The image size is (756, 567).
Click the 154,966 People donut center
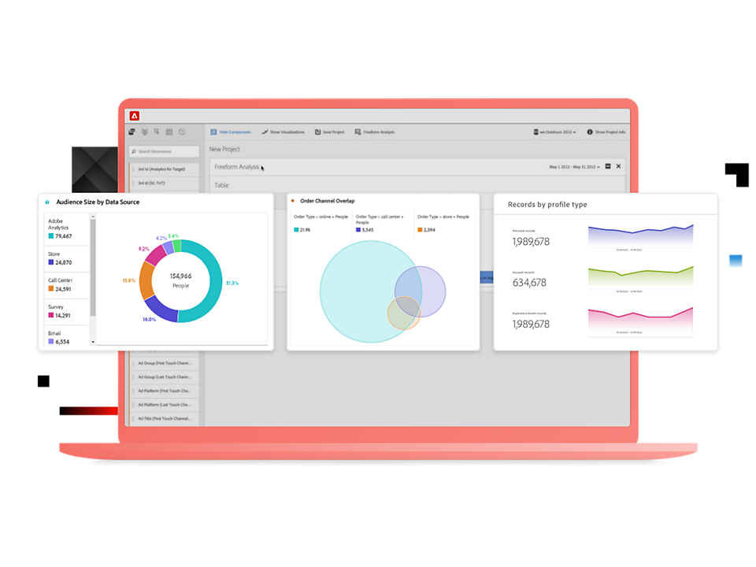181,280
